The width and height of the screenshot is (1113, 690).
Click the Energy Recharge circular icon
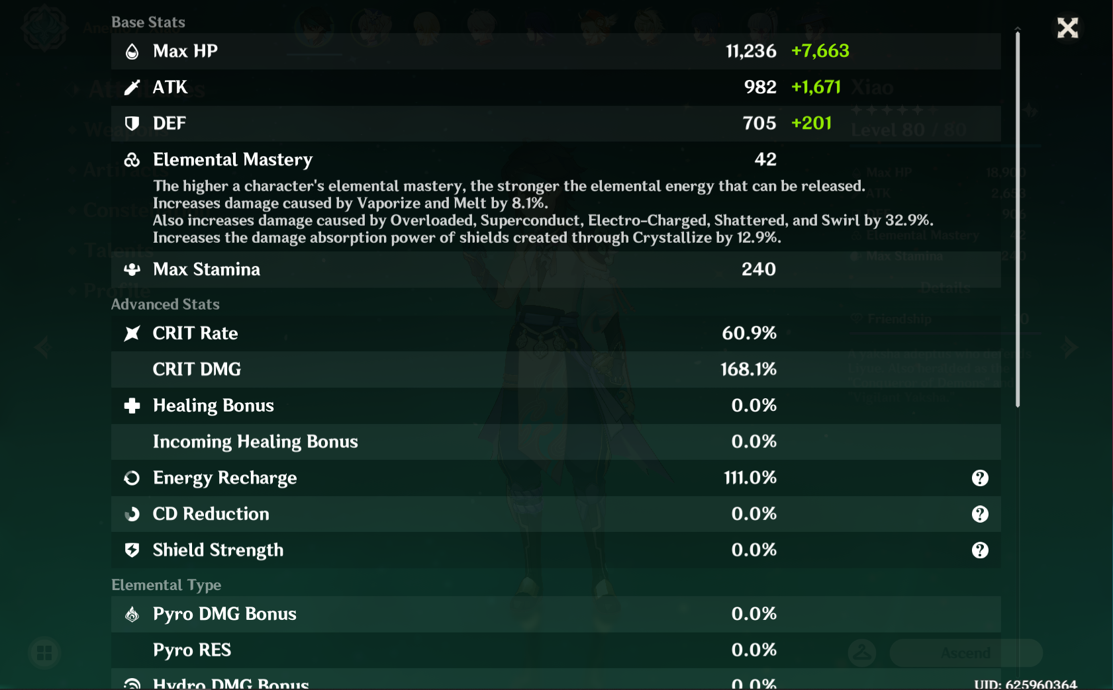point(132,478)
